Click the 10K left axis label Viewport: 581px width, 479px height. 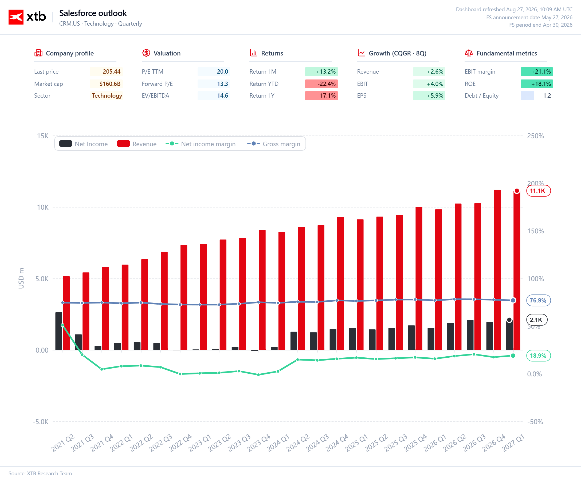click(43, 207)
